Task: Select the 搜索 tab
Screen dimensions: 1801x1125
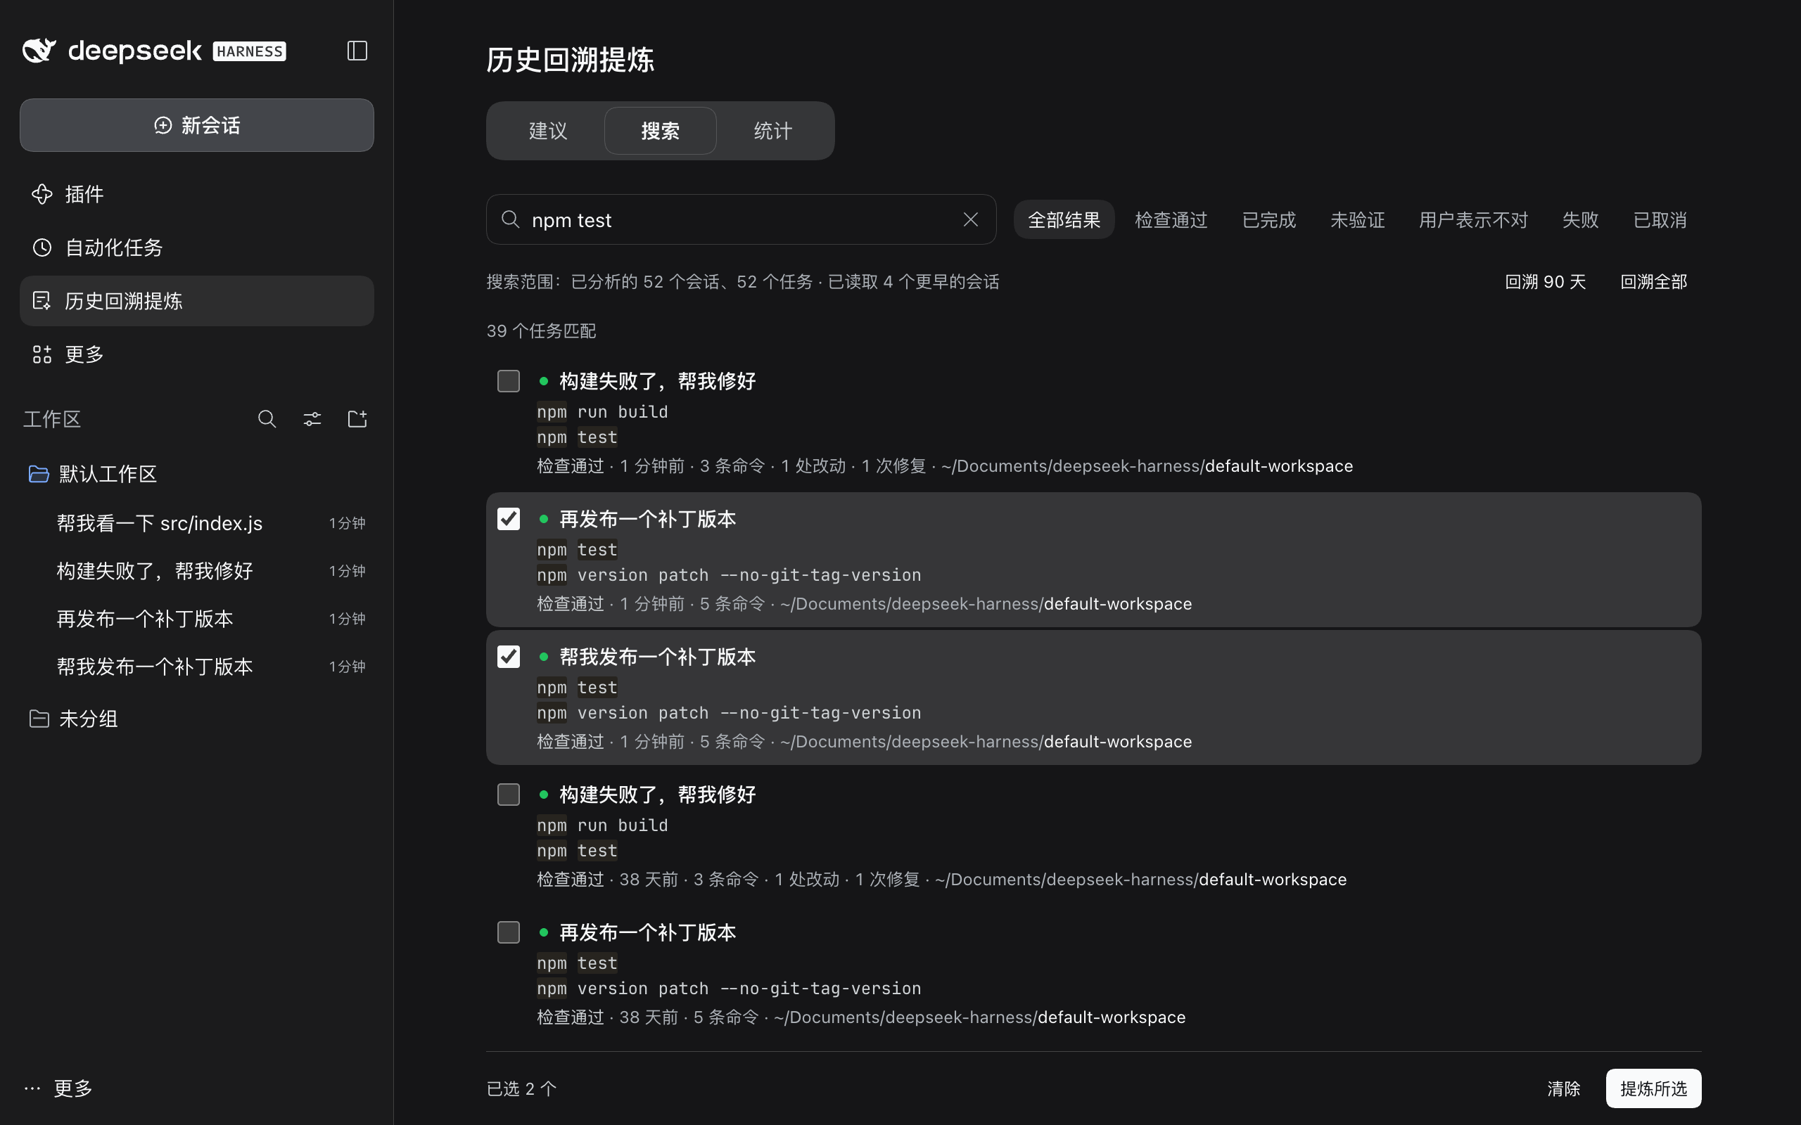Action: 660,131
